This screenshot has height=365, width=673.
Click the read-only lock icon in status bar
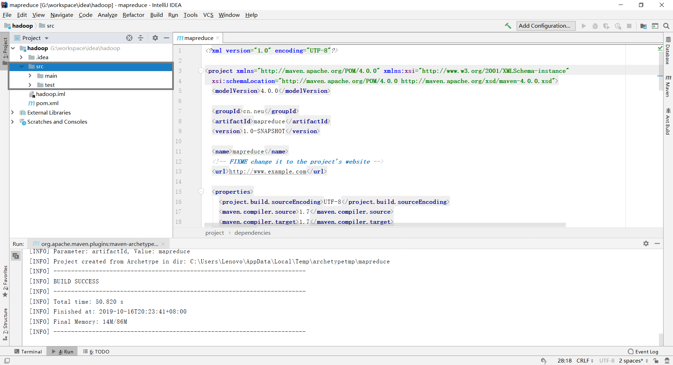click(656, 360)
